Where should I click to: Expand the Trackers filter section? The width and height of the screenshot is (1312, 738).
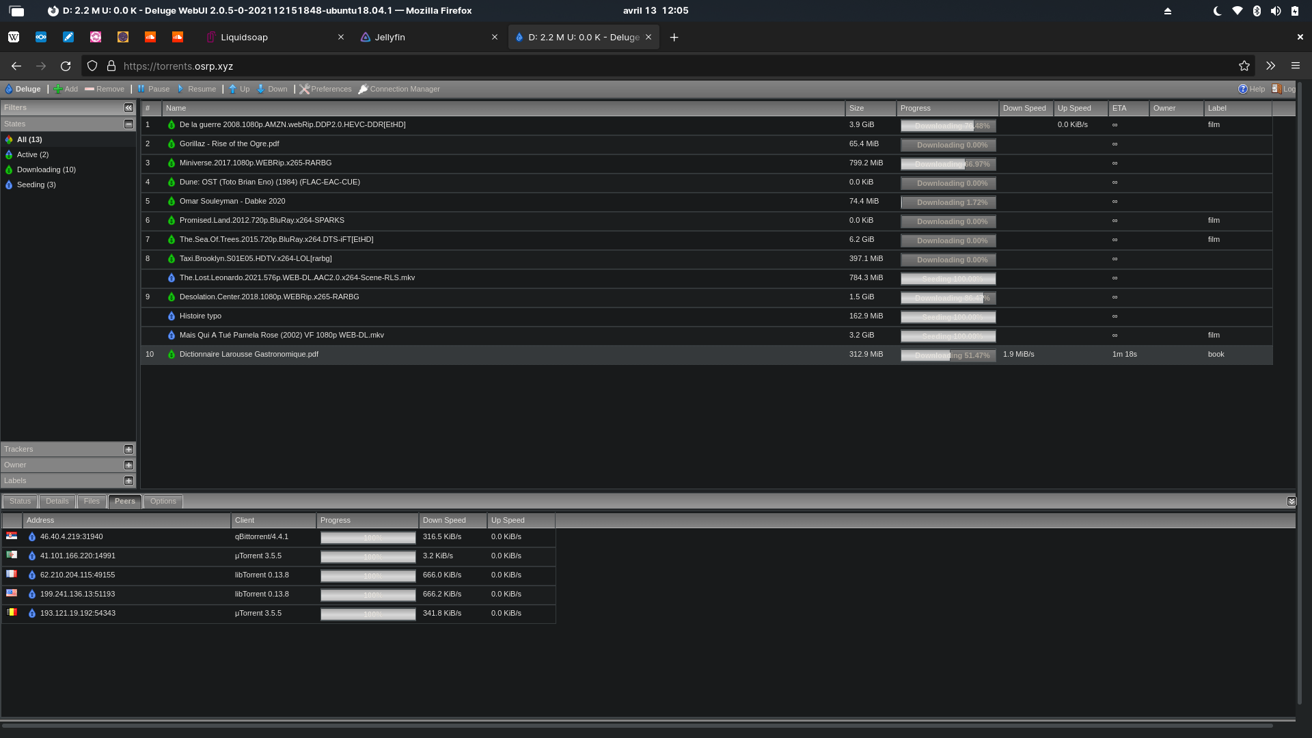pos(128,450)
